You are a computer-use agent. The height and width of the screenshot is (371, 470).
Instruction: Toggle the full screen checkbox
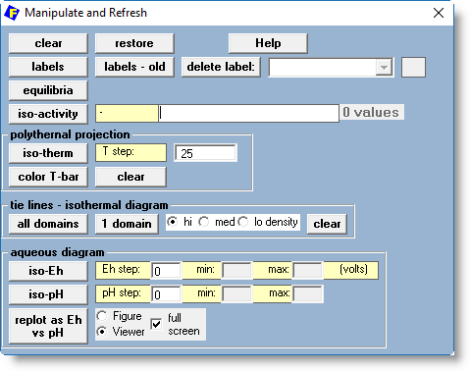pos(156,324)
